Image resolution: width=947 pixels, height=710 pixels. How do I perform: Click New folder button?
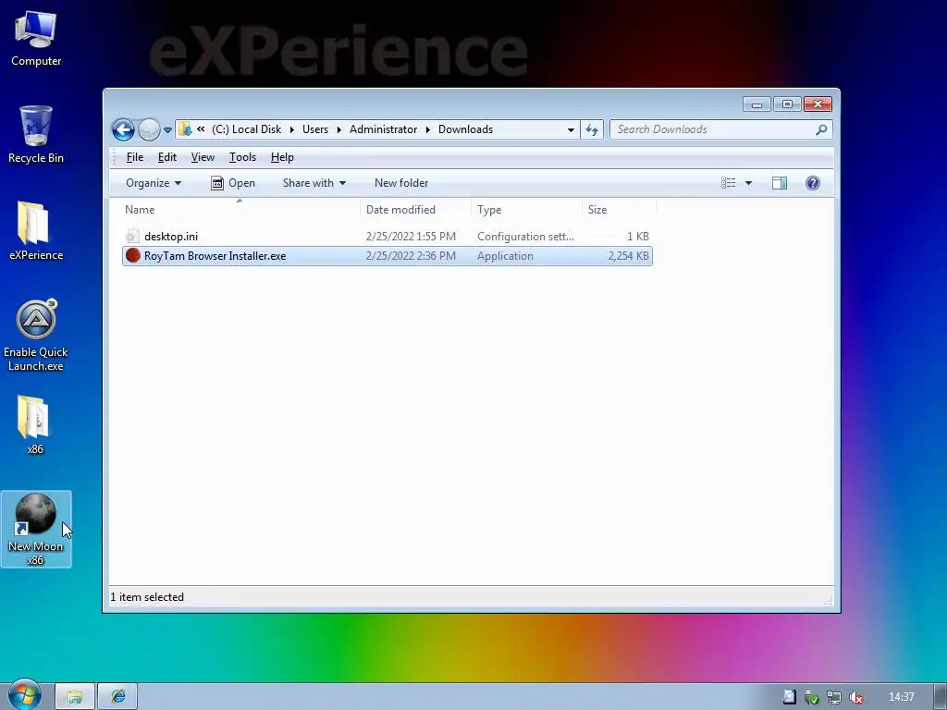coord(401,183)
